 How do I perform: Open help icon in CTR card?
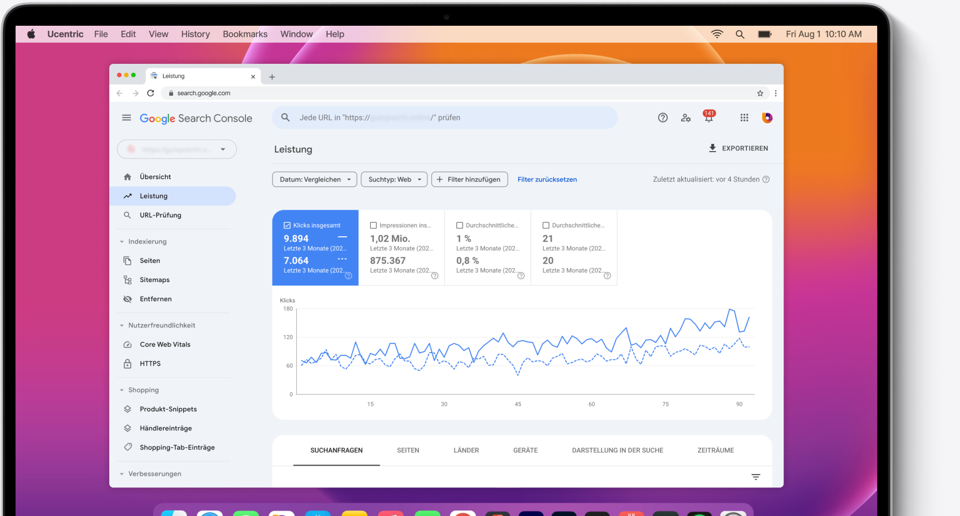coord(521,276)
